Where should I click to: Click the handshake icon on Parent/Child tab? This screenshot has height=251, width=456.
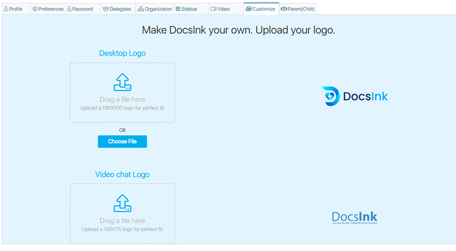283,9
